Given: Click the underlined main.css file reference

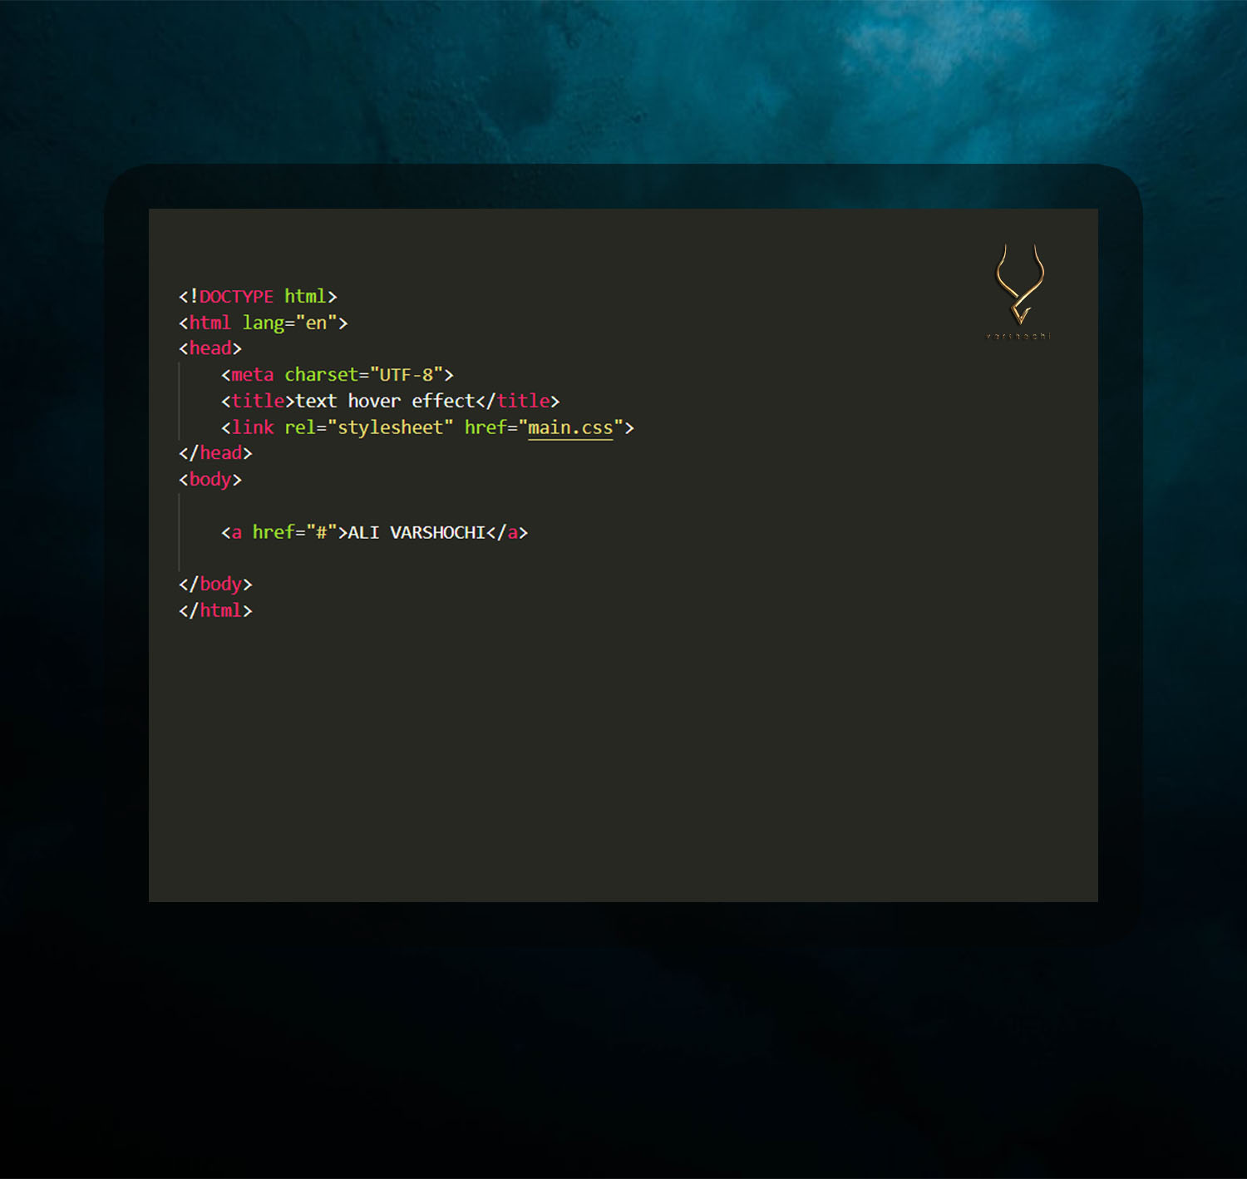Looking at the screenshot, I should (x=570, y=427).
